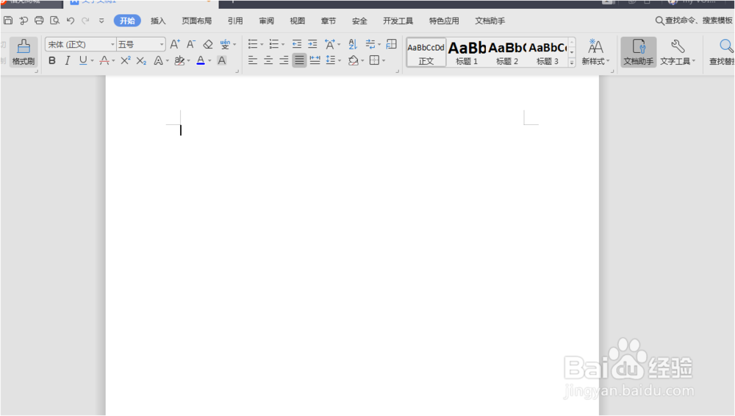Image resolution: width=735 pixels, height=416 pixels.
Task: Open the Text Tools (文字工具) menu
Action: pyautogui.click(x=678, y=51)
